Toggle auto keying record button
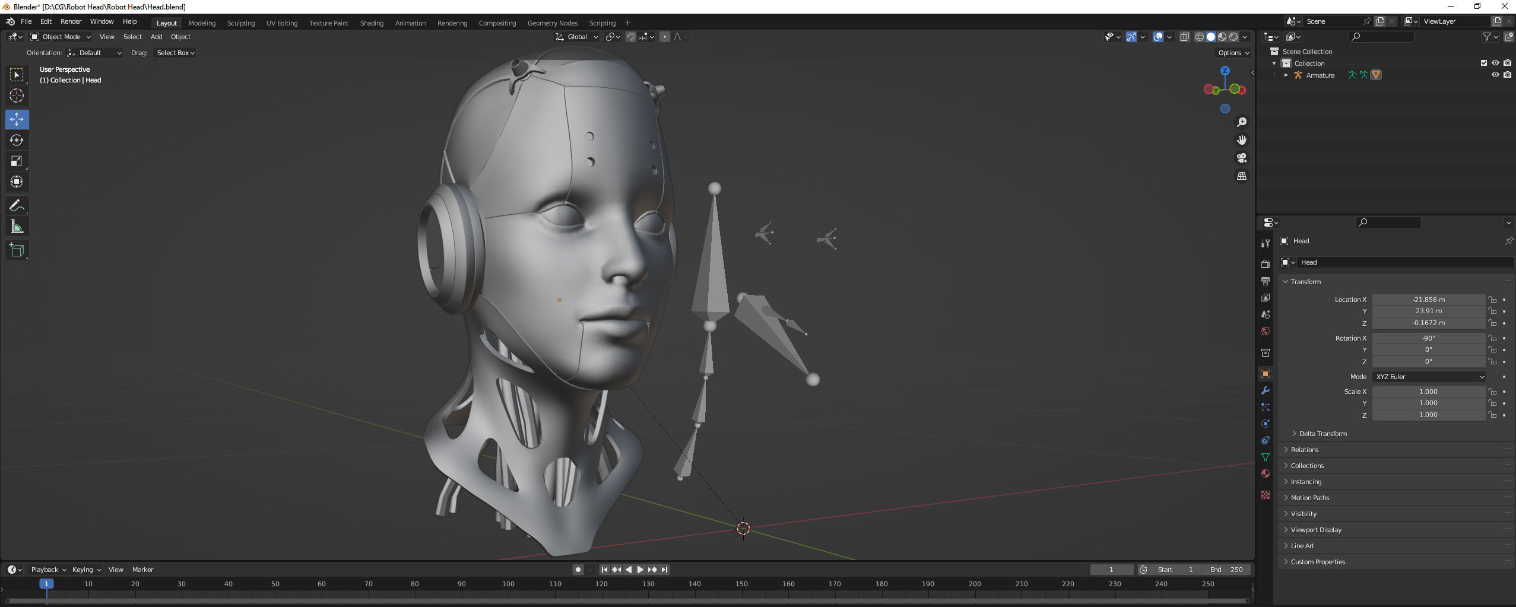This screenshot has height=607, width=1516. pyautogui.click(x=578, y=570)
